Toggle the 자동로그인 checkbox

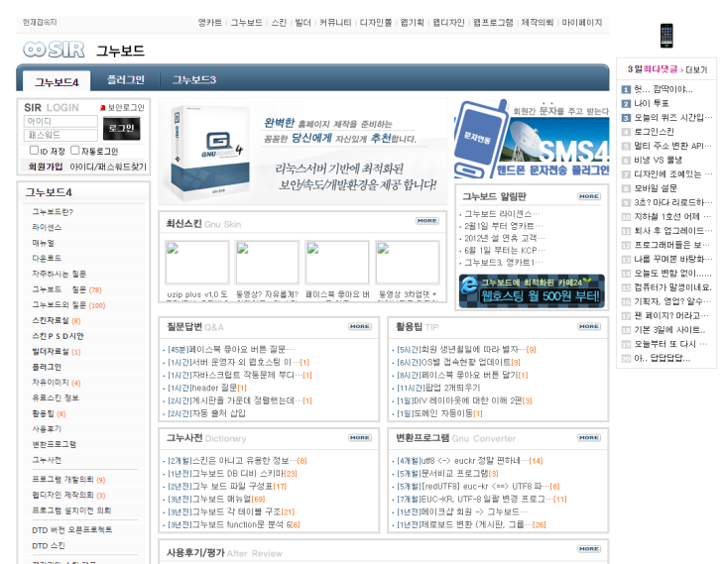[76, 151]
